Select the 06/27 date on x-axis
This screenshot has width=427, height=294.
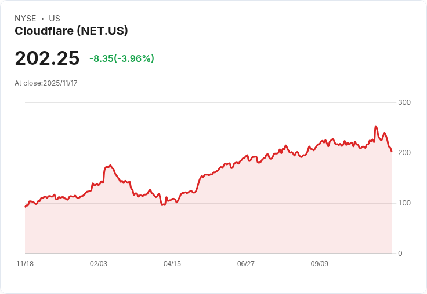click(x=246, y=264)
